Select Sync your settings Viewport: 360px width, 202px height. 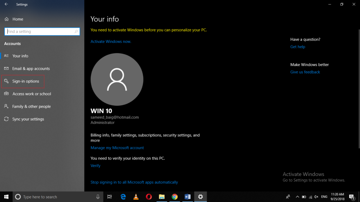28,119
